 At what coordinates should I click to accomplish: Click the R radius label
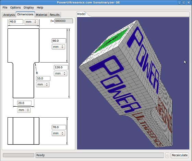coord(37,73)
